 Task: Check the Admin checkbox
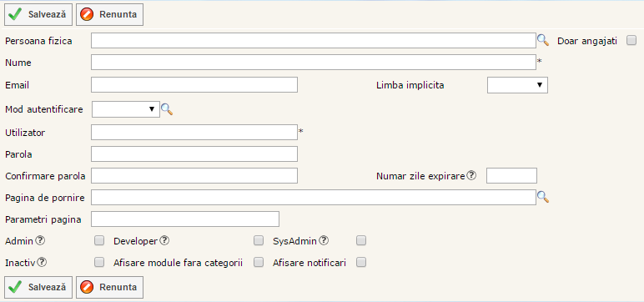pyautogui.click(x=99, y=241)
